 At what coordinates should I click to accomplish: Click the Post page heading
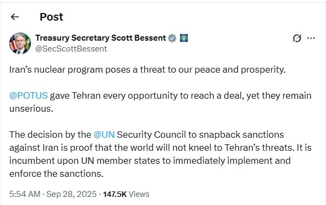52,17
